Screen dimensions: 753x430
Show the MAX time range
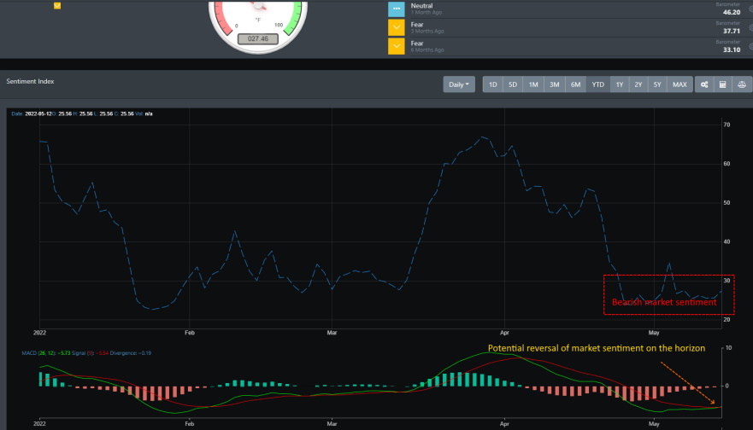[x=679, y=84]
